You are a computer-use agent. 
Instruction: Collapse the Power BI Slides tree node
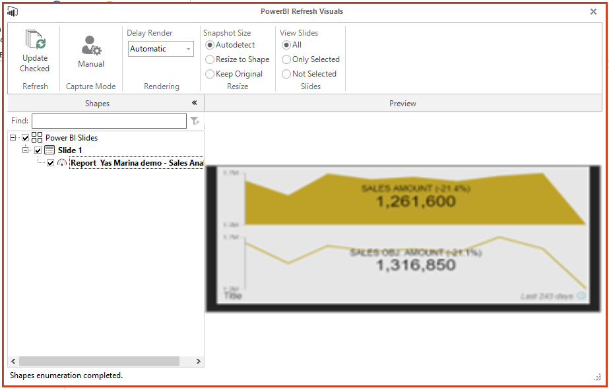(11, 137)
